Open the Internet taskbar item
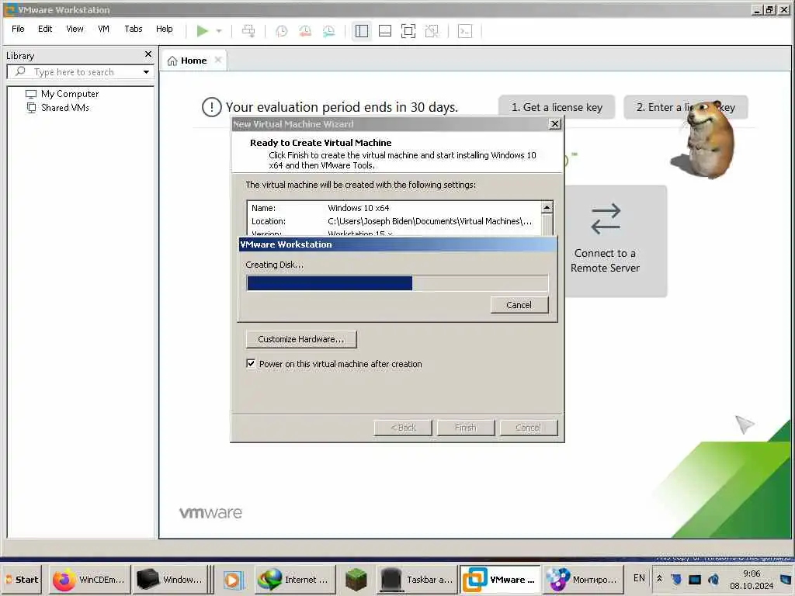This screenshot has width=795, height=596. point(295,579)
